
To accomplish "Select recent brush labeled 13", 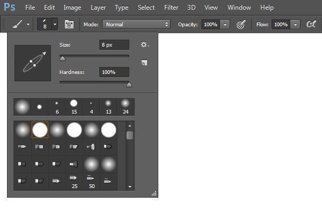I will [x=108, y=107].
